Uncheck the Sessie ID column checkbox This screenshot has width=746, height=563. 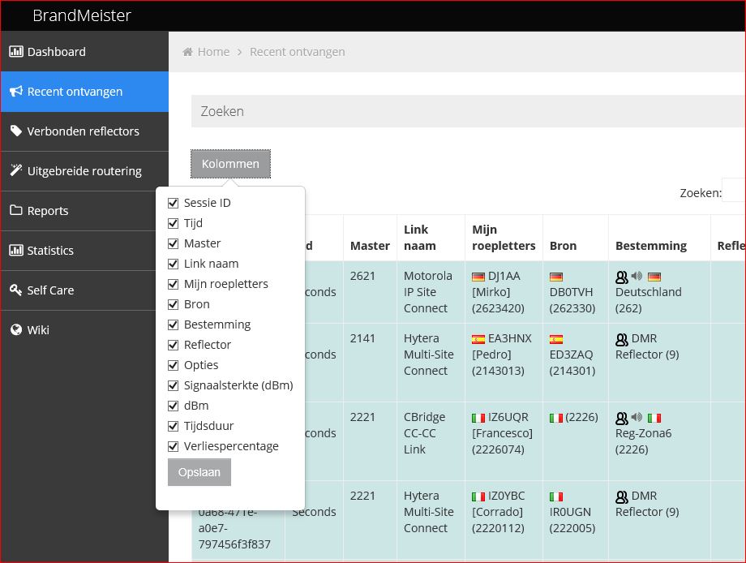pos(174,203)
